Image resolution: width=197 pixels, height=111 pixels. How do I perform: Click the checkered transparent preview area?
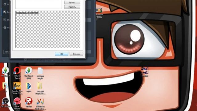48,29
